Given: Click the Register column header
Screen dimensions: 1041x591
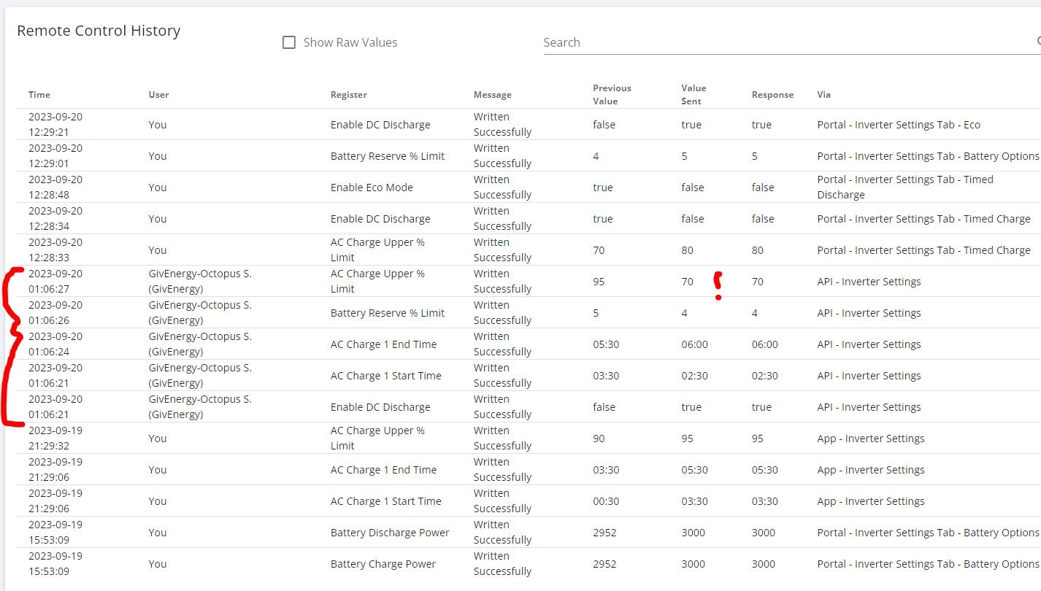Looking at the screenshot, I should (349, 95).
